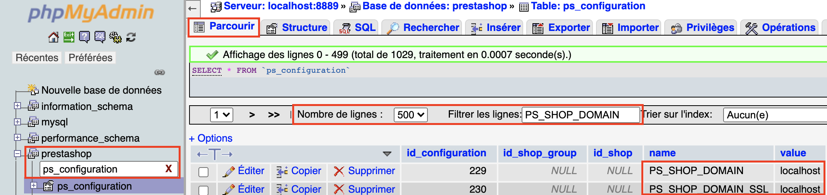Open the Rechercher tab

(422, 27)
